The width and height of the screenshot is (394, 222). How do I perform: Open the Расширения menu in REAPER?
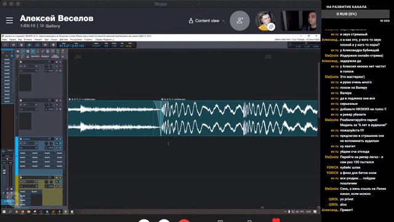pos(76,39)
